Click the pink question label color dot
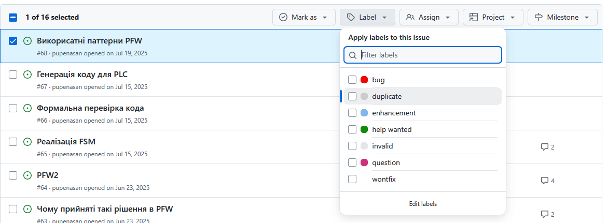607x223 pixels. 364,162
